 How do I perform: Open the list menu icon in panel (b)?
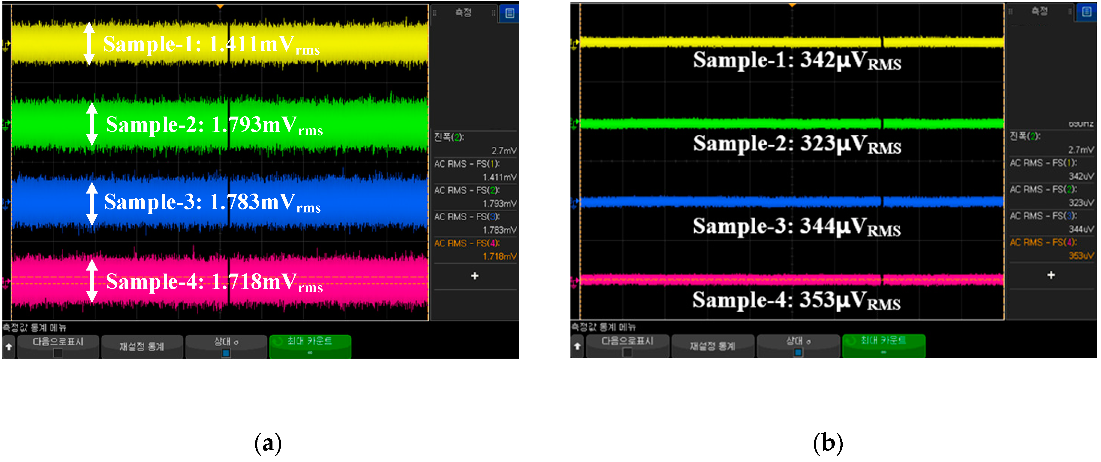[x=1087, y=11]
